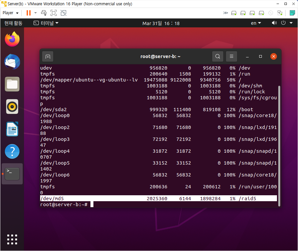Open the clock showing Mar 31일 16:18

pyautogui.click(x=161, y=23)
